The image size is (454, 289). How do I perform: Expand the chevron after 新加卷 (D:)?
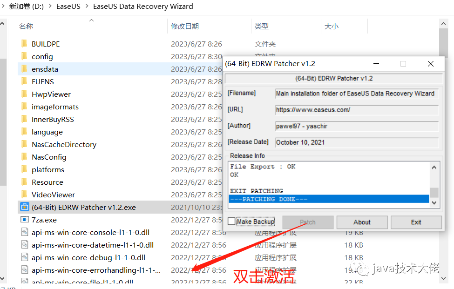point(50,6)
